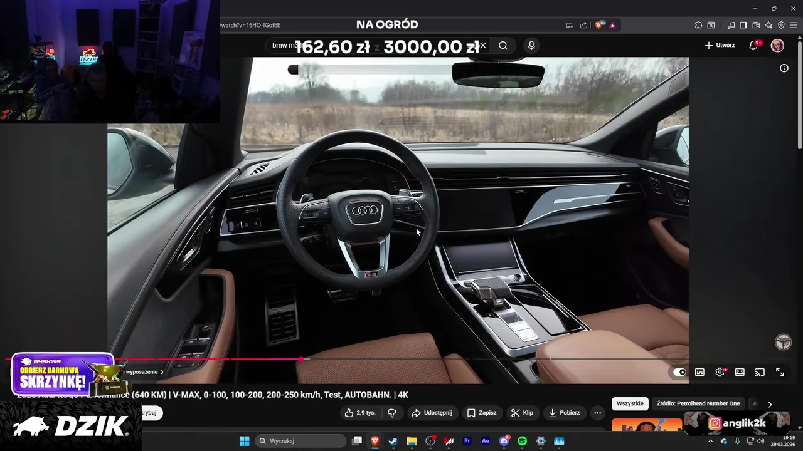Select the Wszystkie filter chip

click(x=630, y=403)
